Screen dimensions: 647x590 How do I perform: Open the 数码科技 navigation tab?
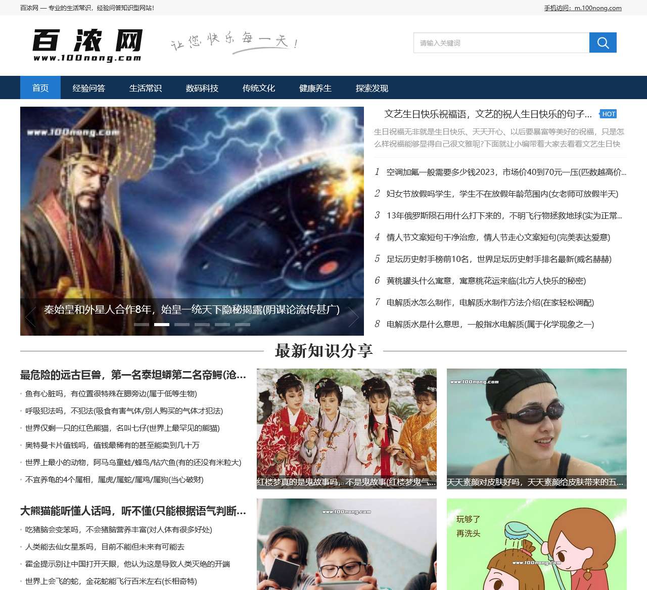202,88
